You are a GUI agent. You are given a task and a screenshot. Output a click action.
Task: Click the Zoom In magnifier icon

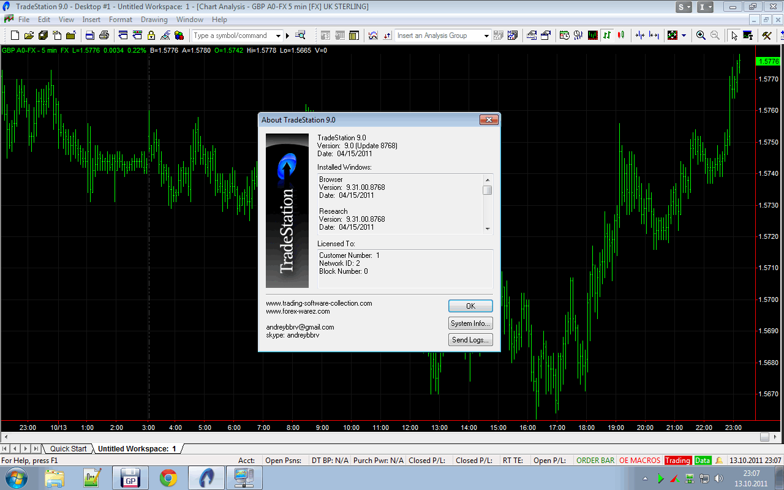tap(701, 36)
